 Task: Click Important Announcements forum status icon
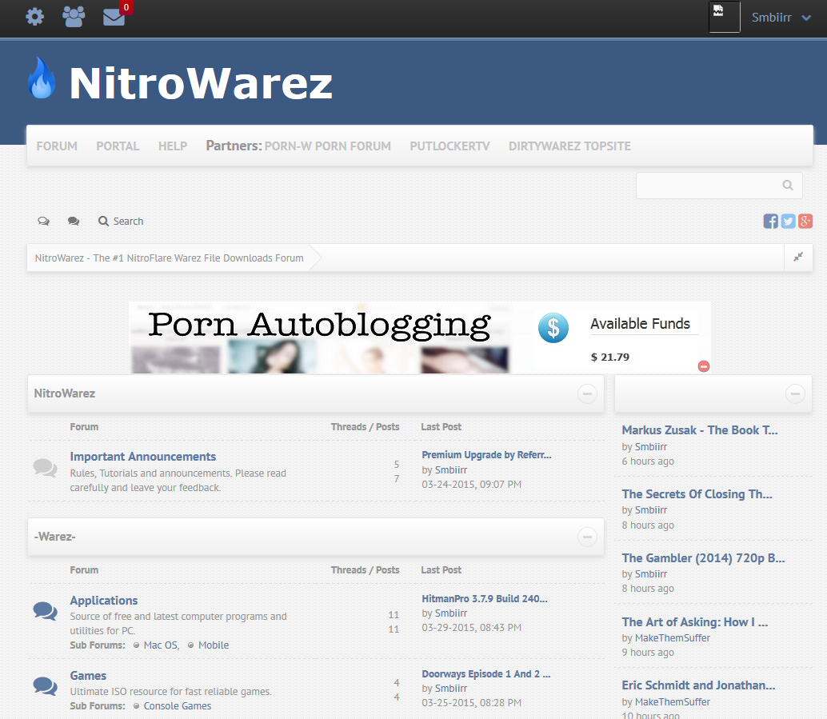coord(45,468)
